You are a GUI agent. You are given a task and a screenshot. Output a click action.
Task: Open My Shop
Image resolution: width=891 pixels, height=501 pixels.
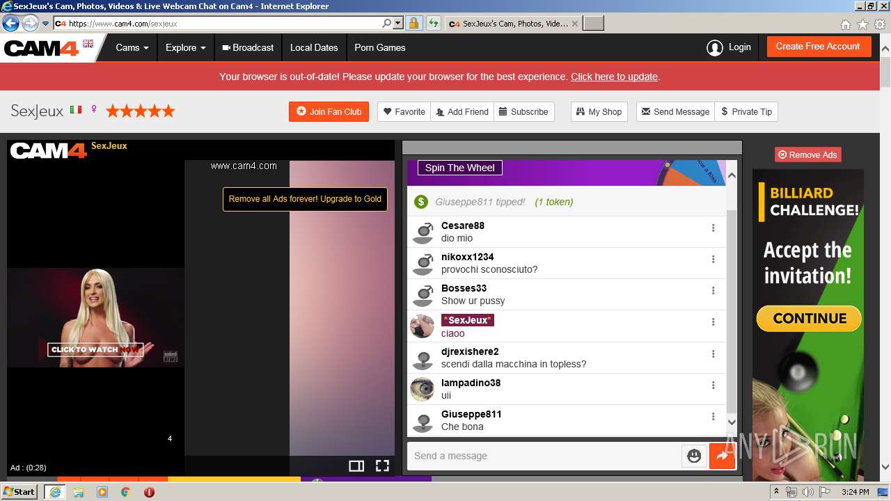pos(599,111)
